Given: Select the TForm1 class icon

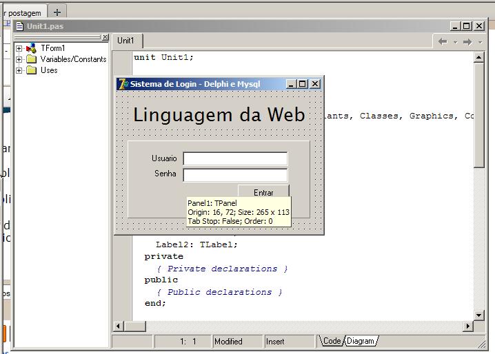Looking at the screenshot, I should click(31, 48).
